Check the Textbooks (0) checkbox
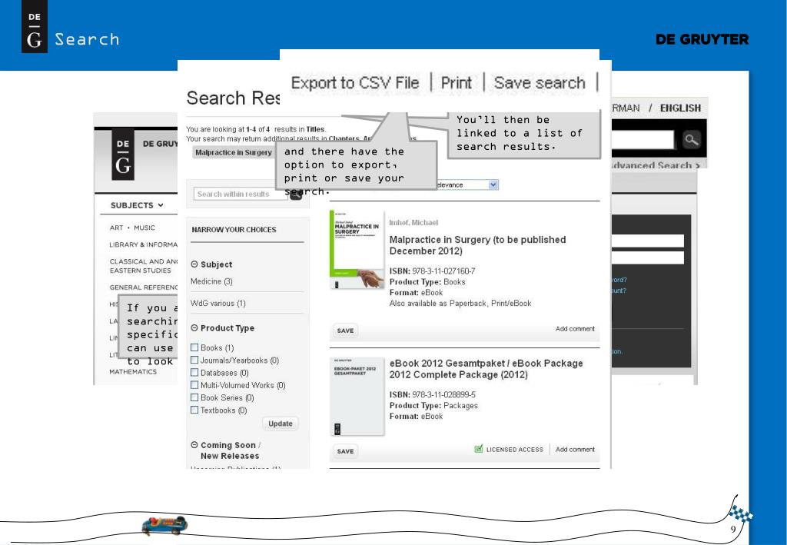Viewport: 787px width, 545px height. tap(194, 410)
